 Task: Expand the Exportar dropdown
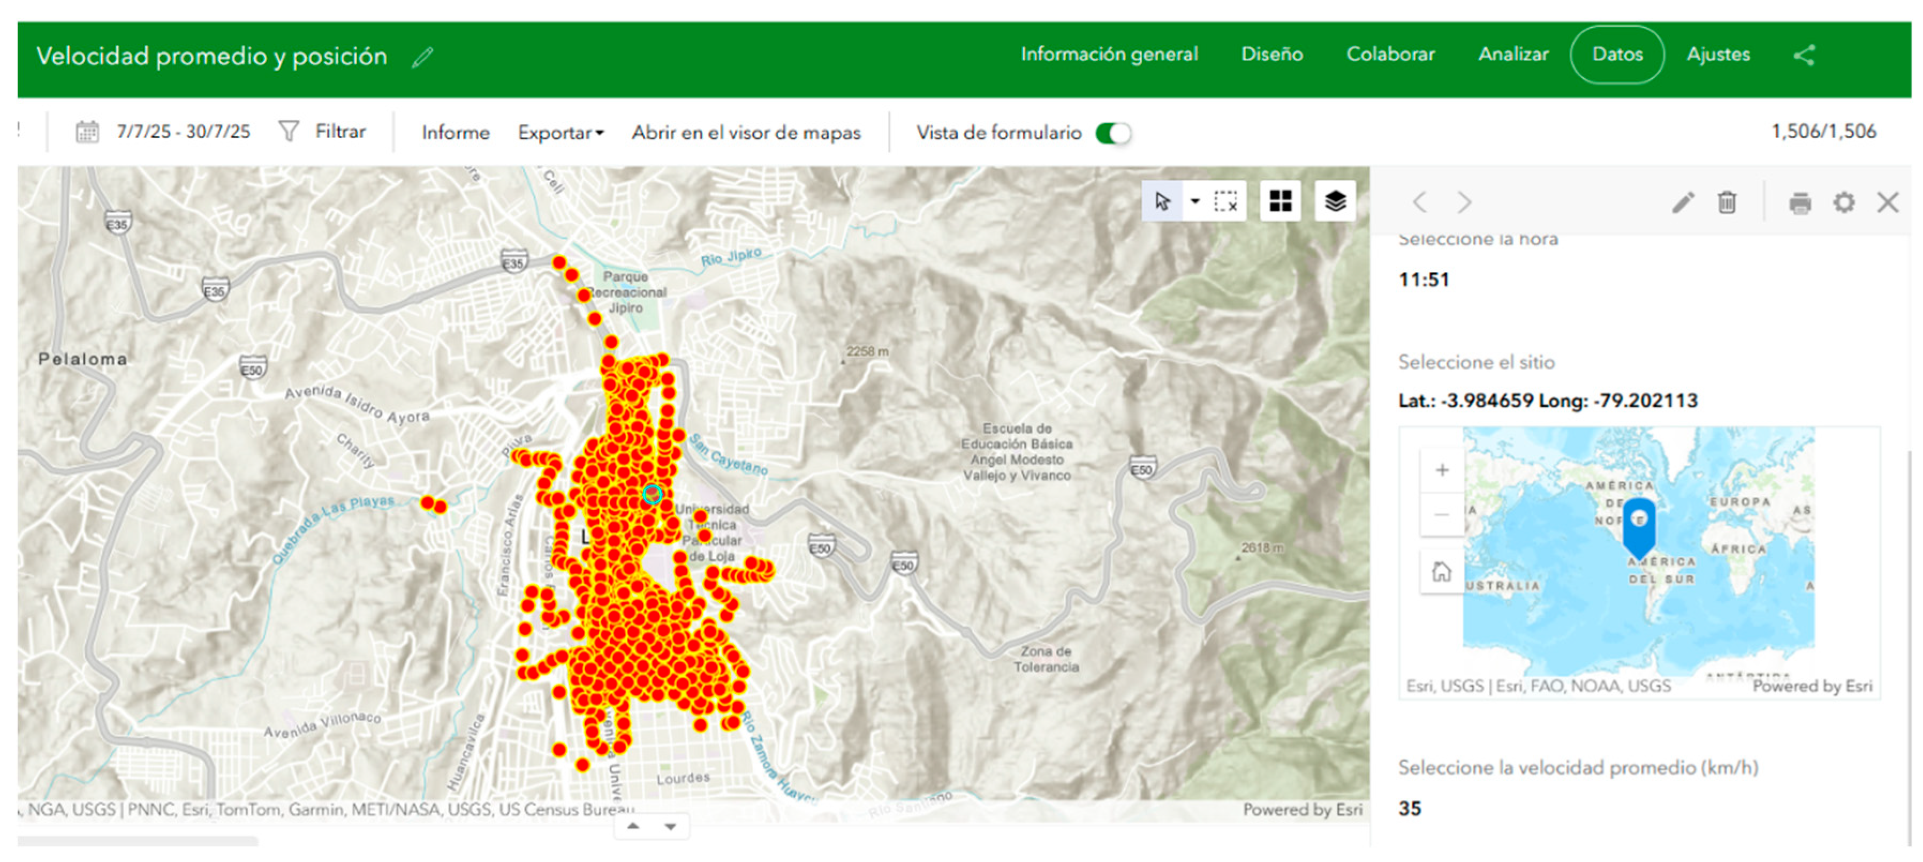[561, 133]
